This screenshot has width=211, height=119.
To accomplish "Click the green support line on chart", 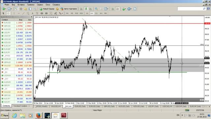I will (x=117, y=72).
